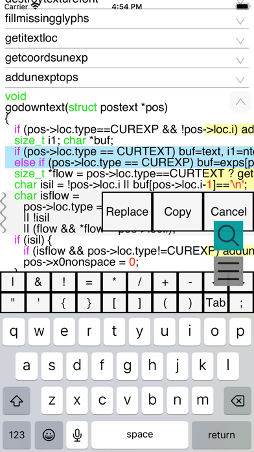Select the getitextloc function name
Image resolution: width=254 pixels, height=452 pixels.
(x=31, y=38)
